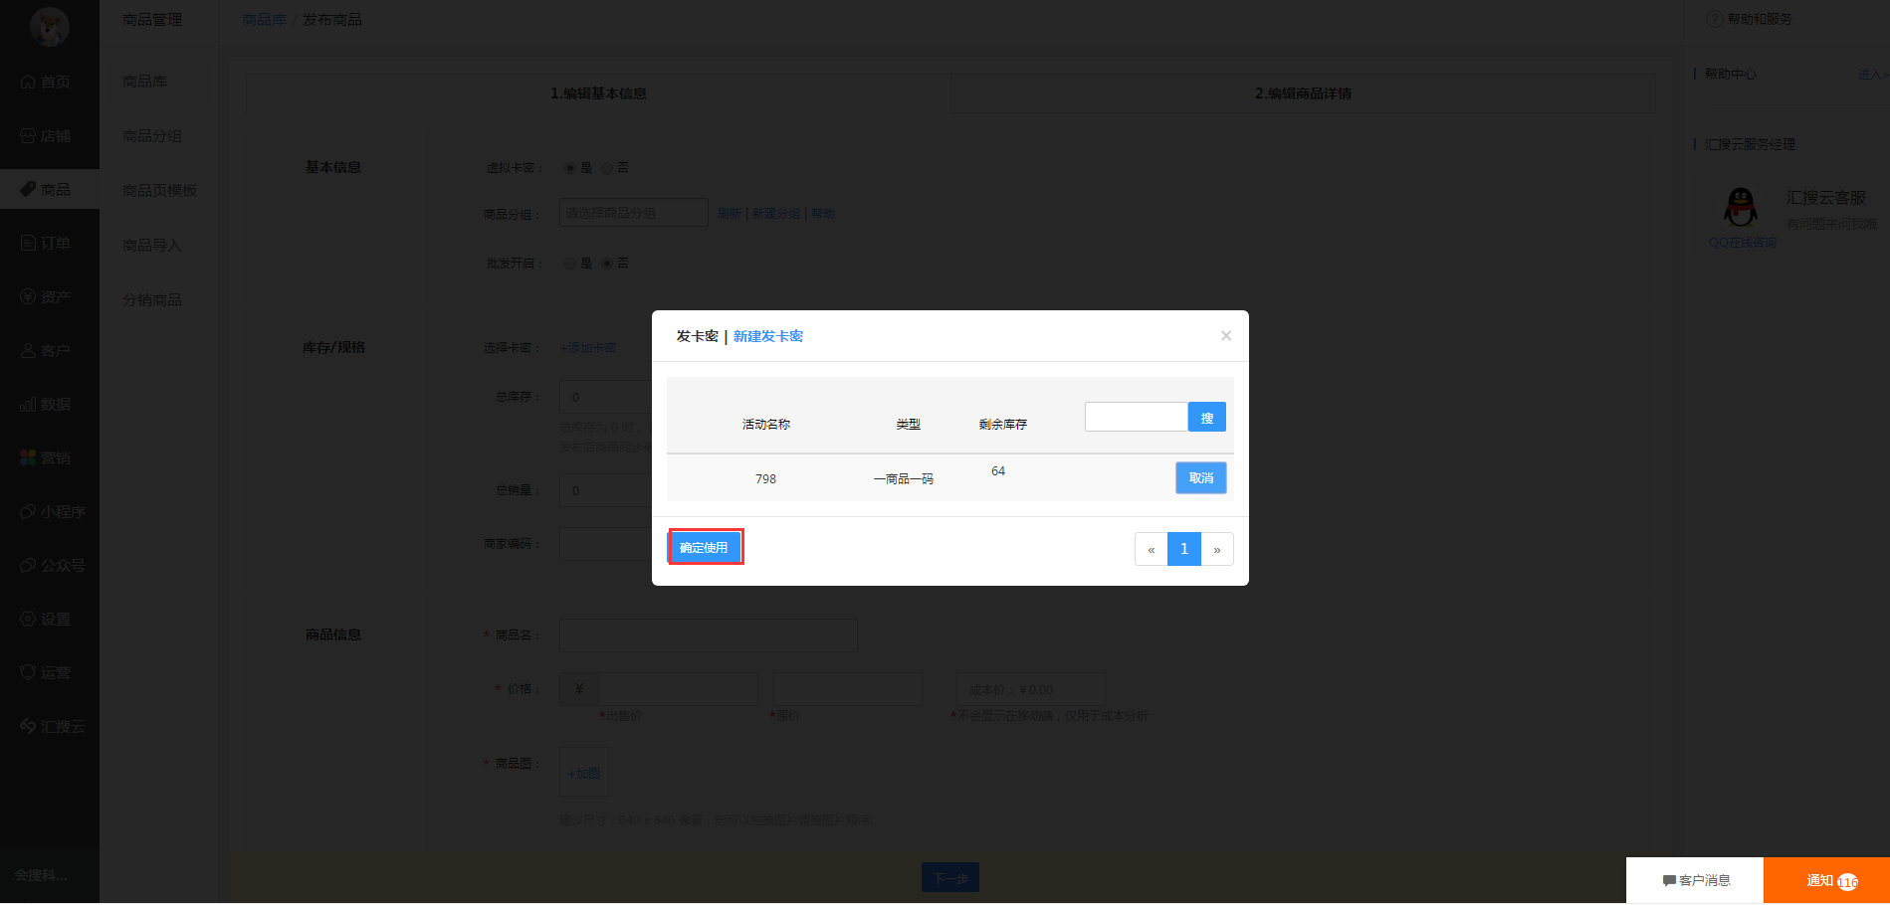The width and height of the screenshot is (1890, 905).
Task: Select 是 radio for 虚拟卡密
Action: tap(570, 168)
